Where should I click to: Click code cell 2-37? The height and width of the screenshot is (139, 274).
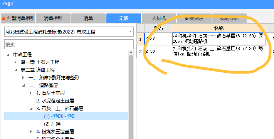(x=158, y=39)
